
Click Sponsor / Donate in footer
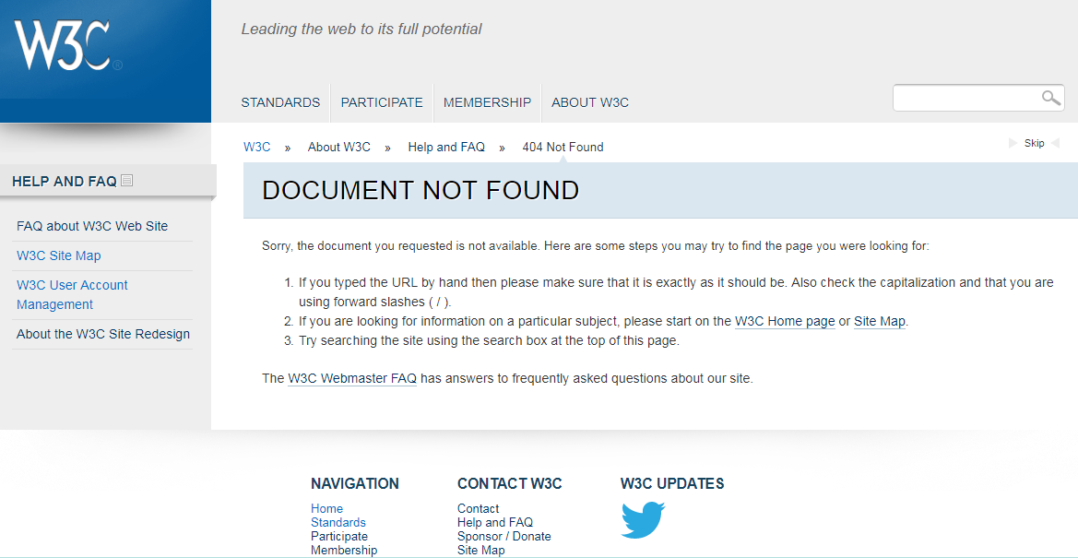pyautogui.click(x=503, y=536)
